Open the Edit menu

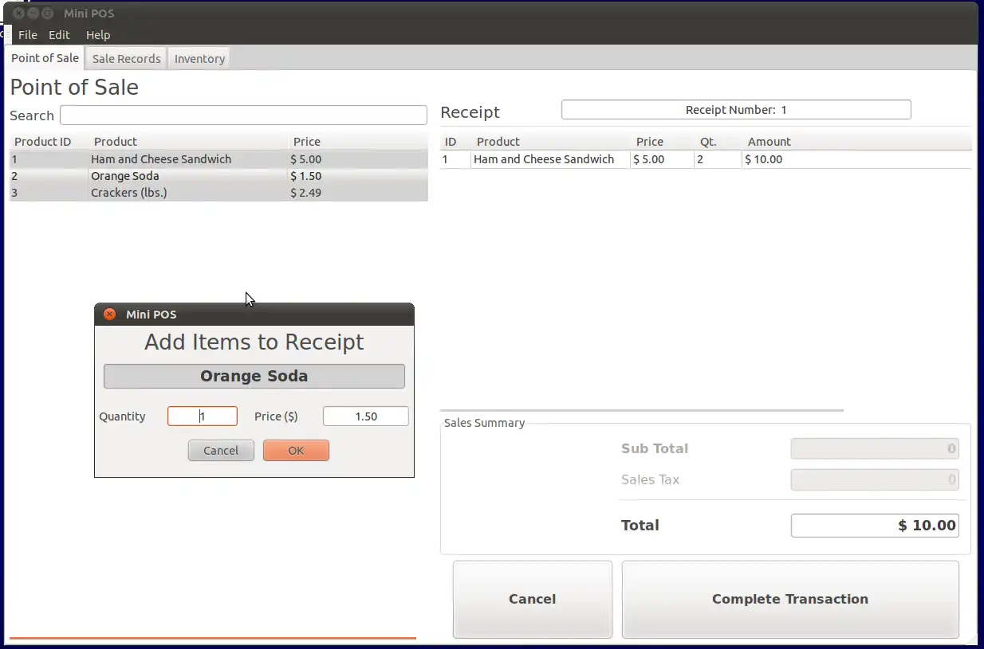(x=59, y=35)
